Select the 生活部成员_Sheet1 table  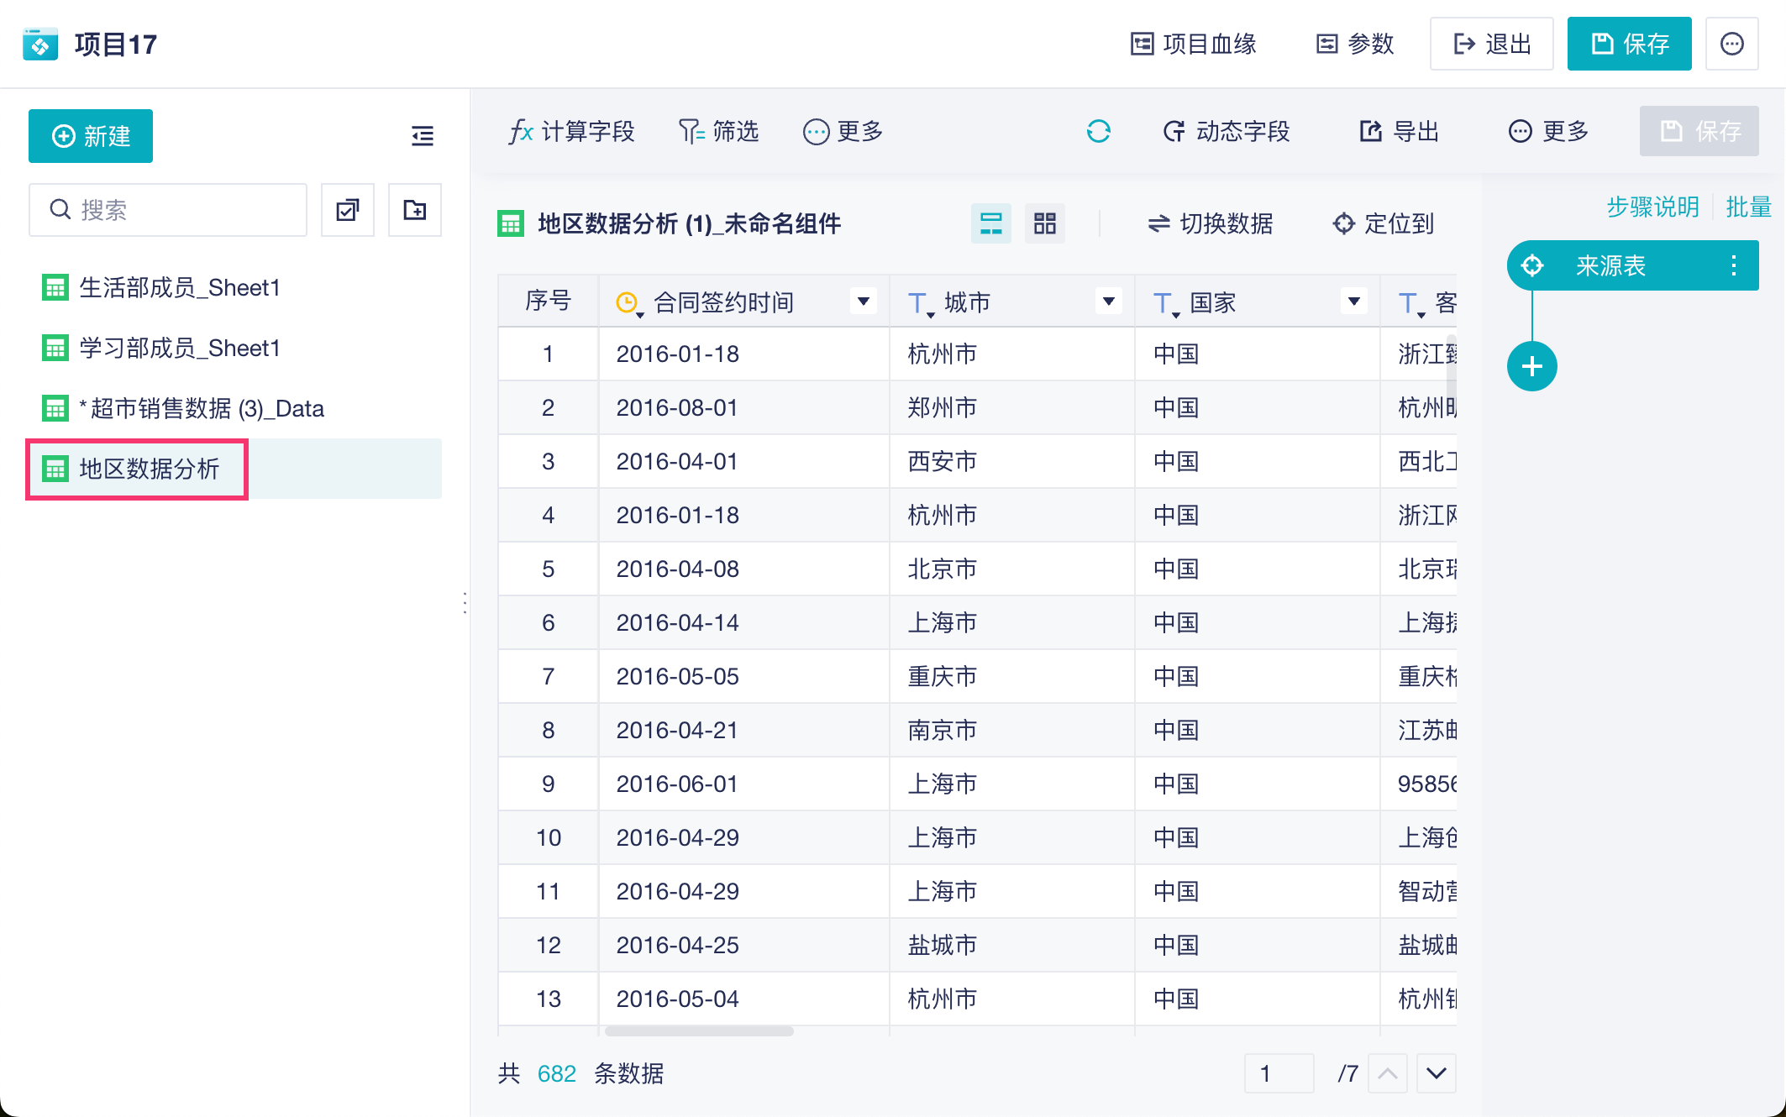coord(179,288)
